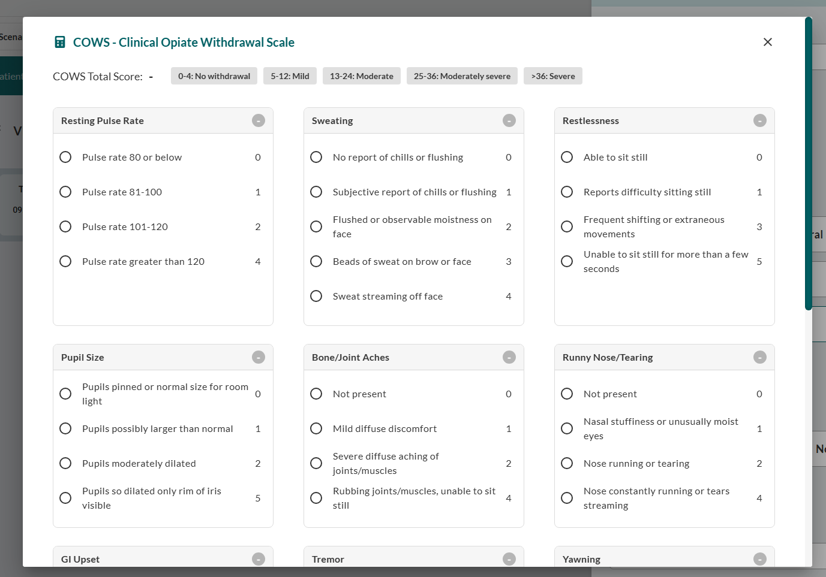Click the Runny Nose/Tearing heading text

608,357
